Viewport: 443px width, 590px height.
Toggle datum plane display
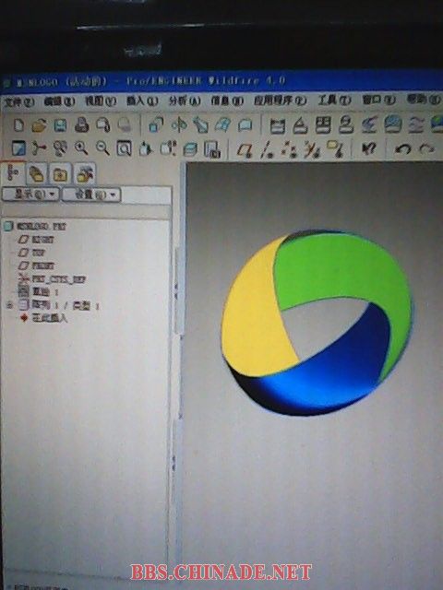tap(245, 149)
